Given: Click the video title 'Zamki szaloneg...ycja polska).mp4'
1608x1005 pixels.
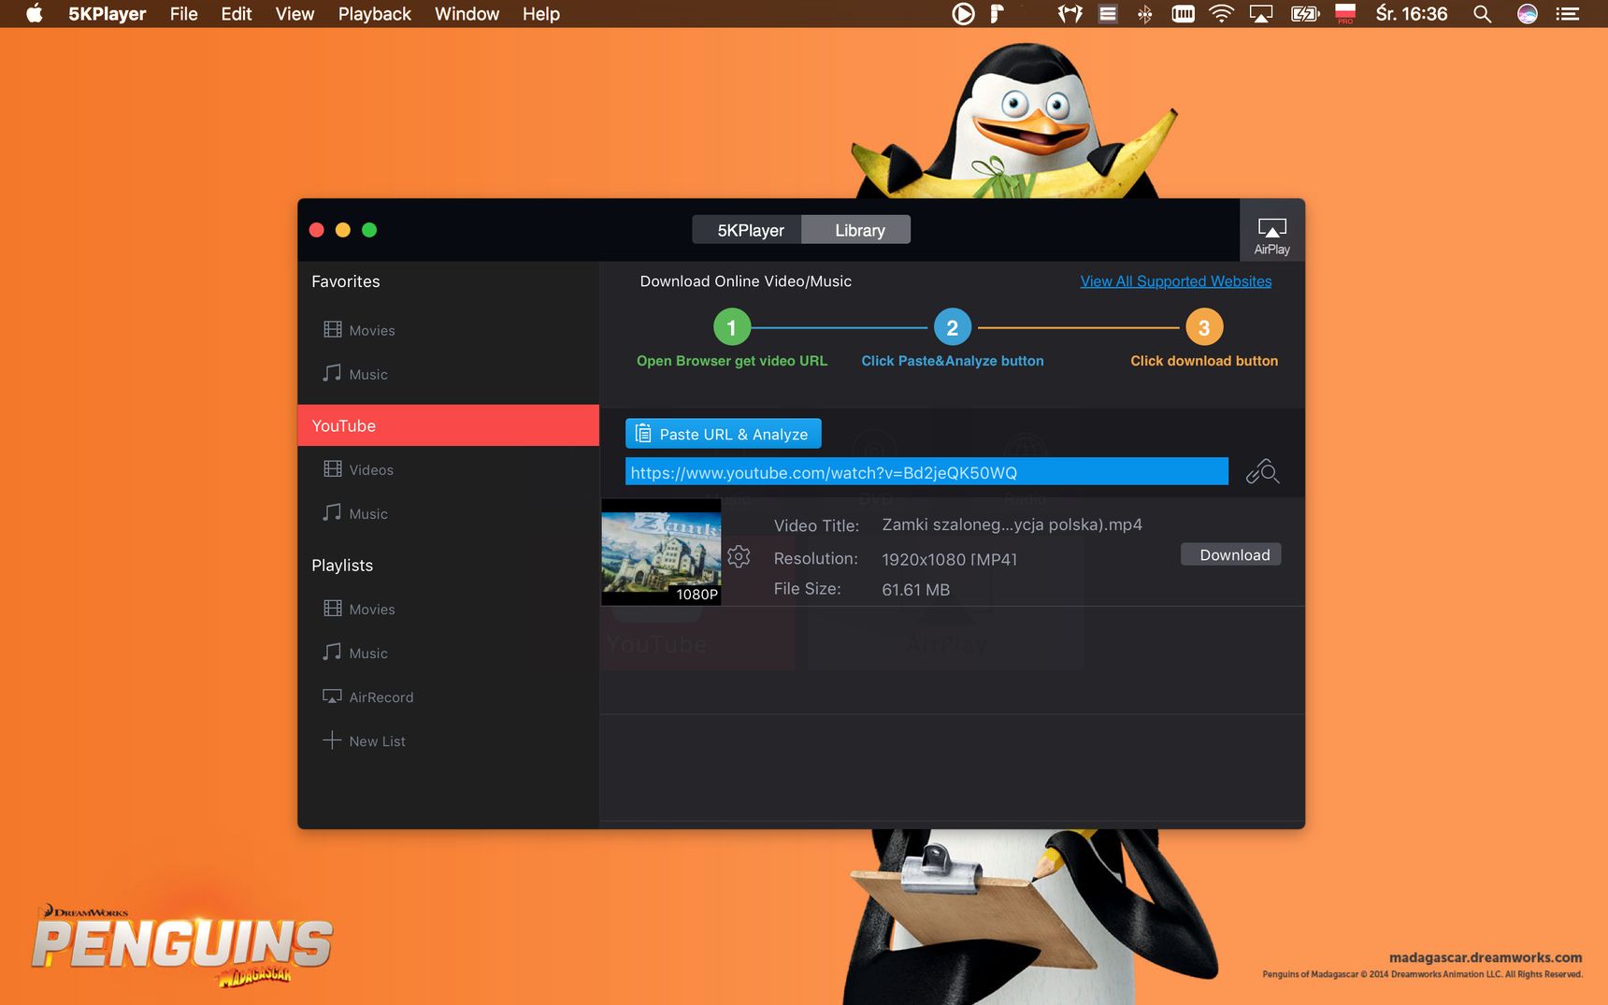Looking at the screenshot, I should (1012, 524).
